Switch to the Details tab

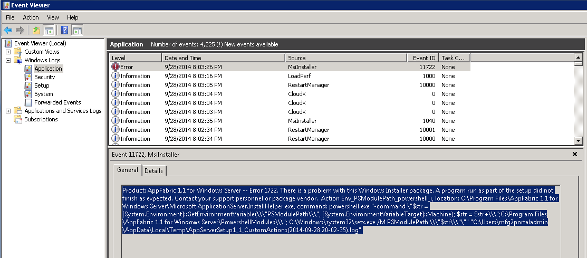153,171
